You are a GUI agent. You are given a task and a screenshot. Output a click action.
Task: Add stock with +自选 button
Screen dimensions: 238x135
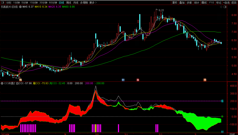[226, 3]
